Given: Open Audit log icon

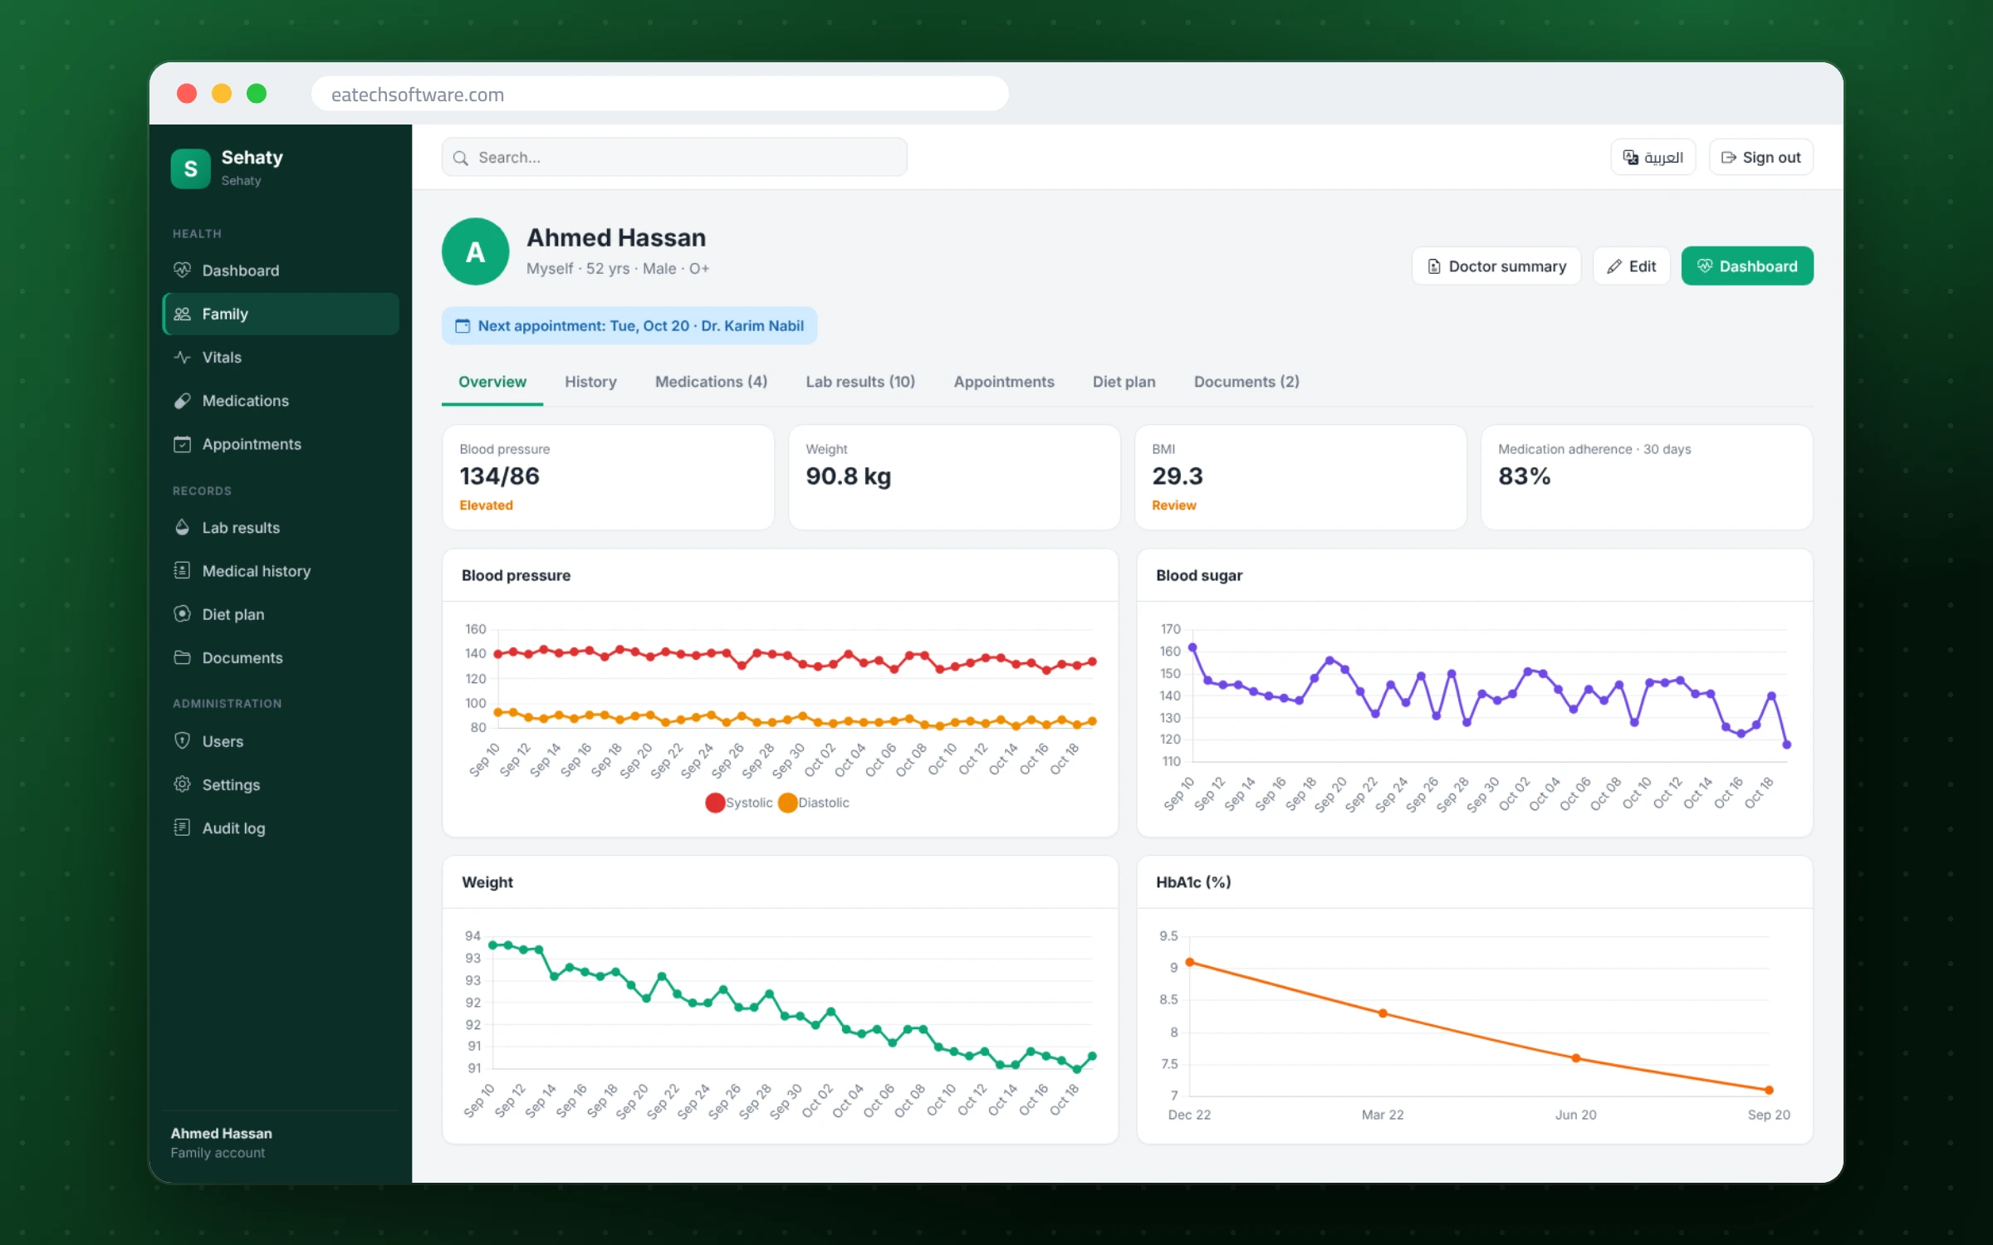Looking at the screenshot, I should 182,828.
